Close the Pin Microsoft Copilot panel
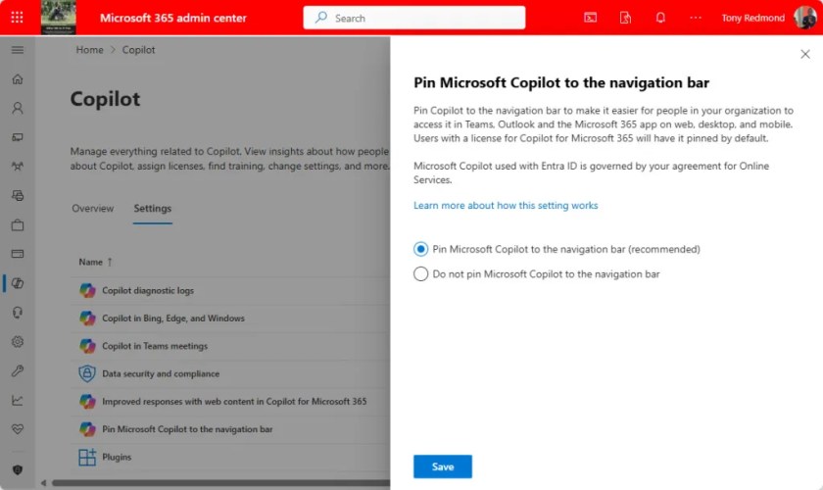823x490 pixels. tap(805, 54)
